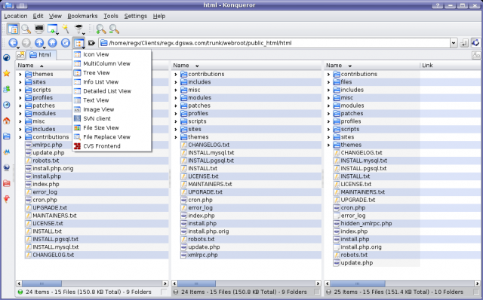Click the green active indicator in left pane status bar
This screenshot has height=300, width=483.
coord(20,292)
